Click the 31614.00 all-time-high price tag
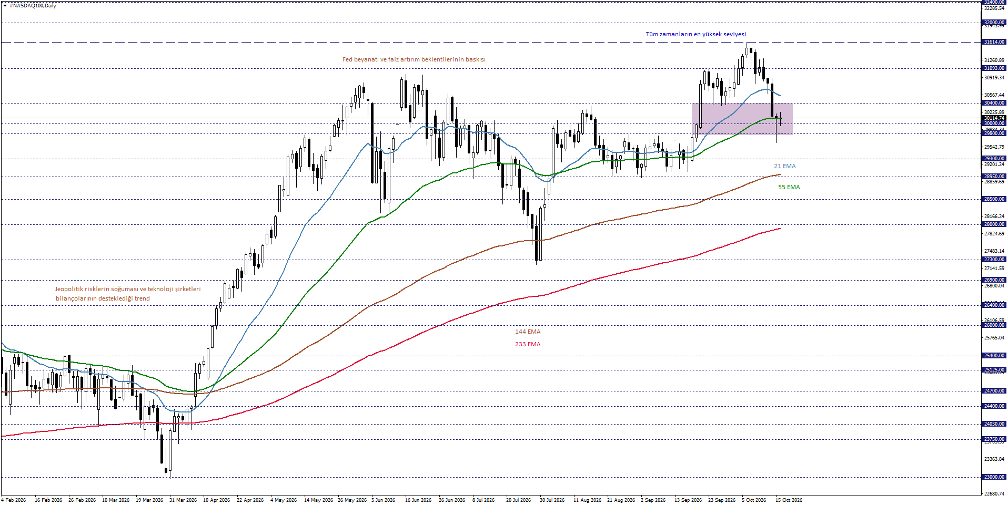 point(994,42)
